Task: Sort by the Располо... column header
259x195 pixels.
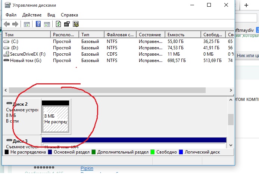Action: pos(65,35)
